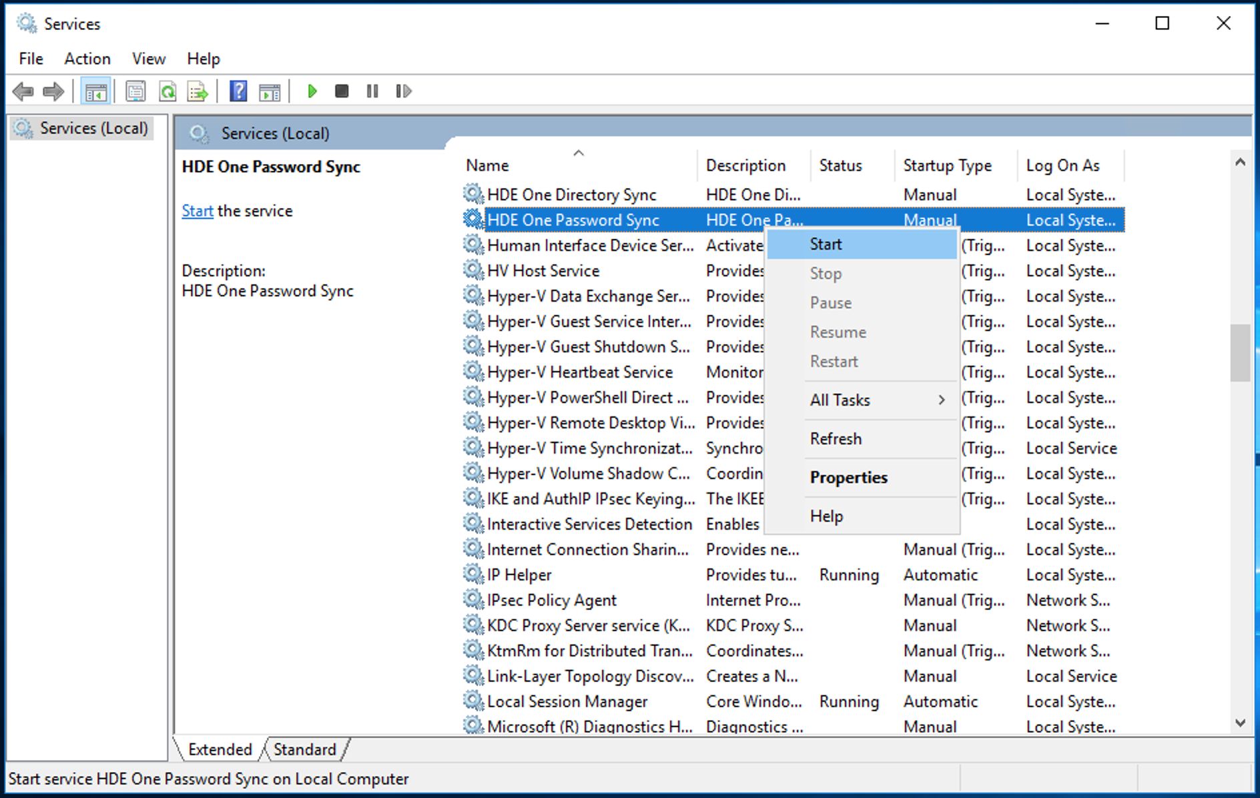The height and width of the screenshot is (798, 1260).
Task: Select Hyper-V Guest Service Inter... row
Action: 794,321
